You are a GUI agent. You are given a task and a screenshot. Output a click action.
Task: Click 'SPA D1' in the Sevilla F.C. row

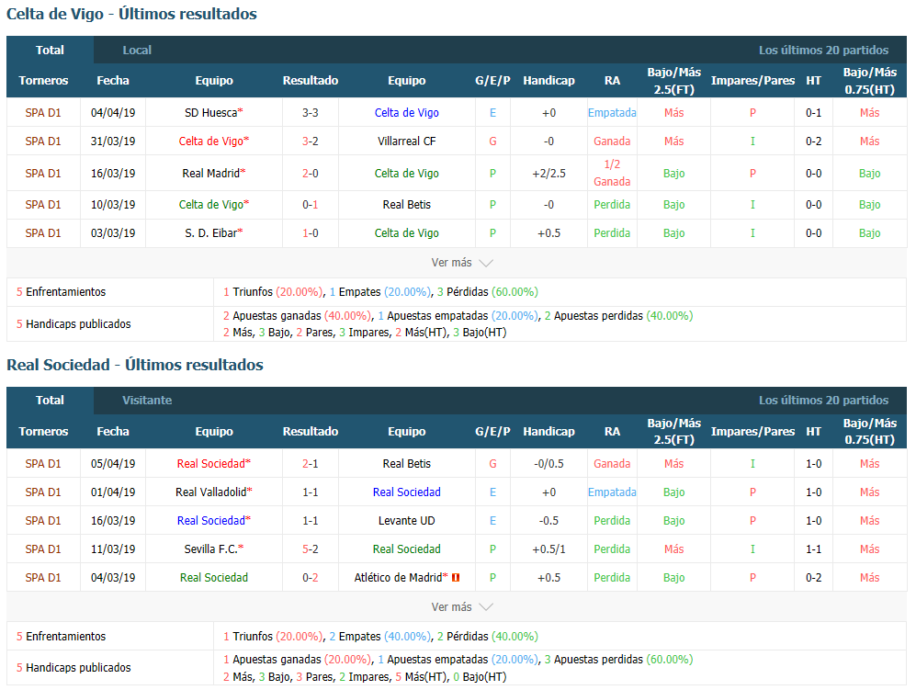click(43, 549)
